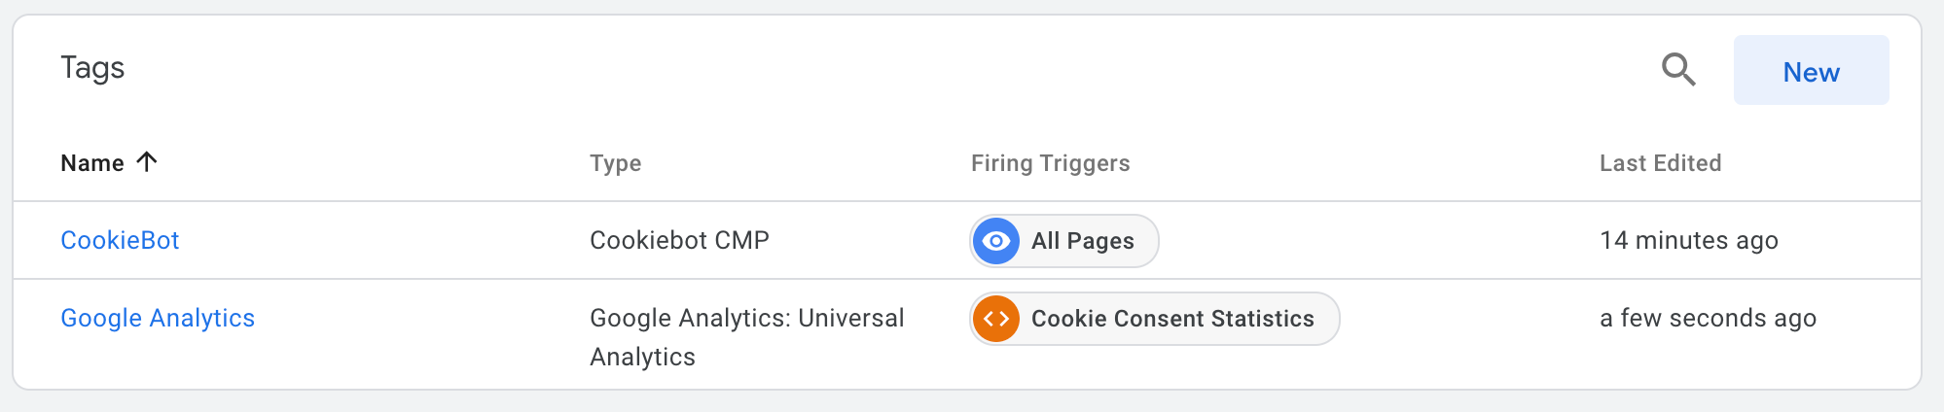This screenshot has height=412, width=1944.
Task: Sort by the Firing Triggers column header
Action: point(1050,163)
